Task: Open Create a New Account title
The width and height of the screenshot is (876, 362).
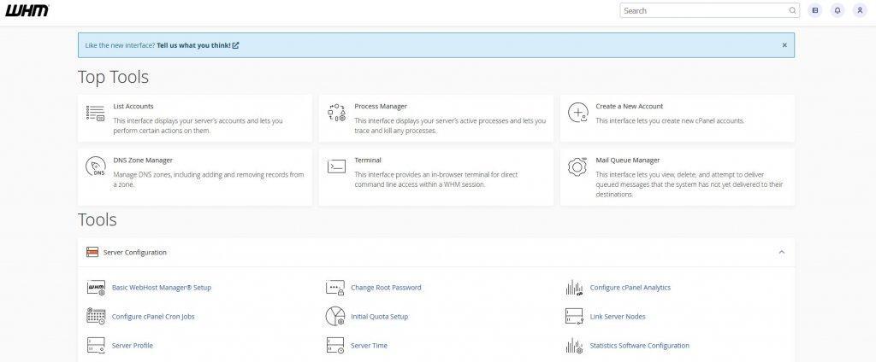Action: coord(629,106)
